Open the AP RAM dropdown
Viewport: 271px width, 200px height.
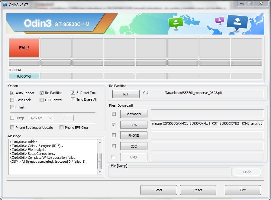41,118
